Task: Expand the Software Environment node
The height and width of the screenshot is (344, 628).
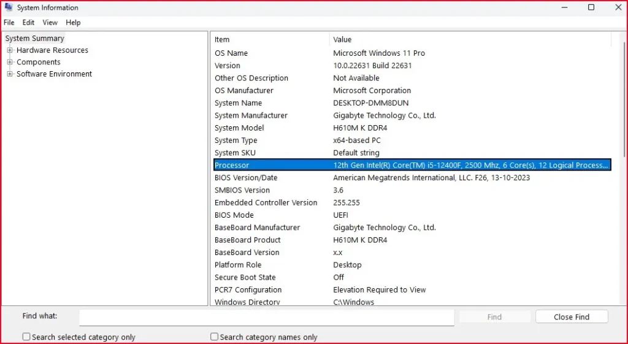Action: click(10, 74)
